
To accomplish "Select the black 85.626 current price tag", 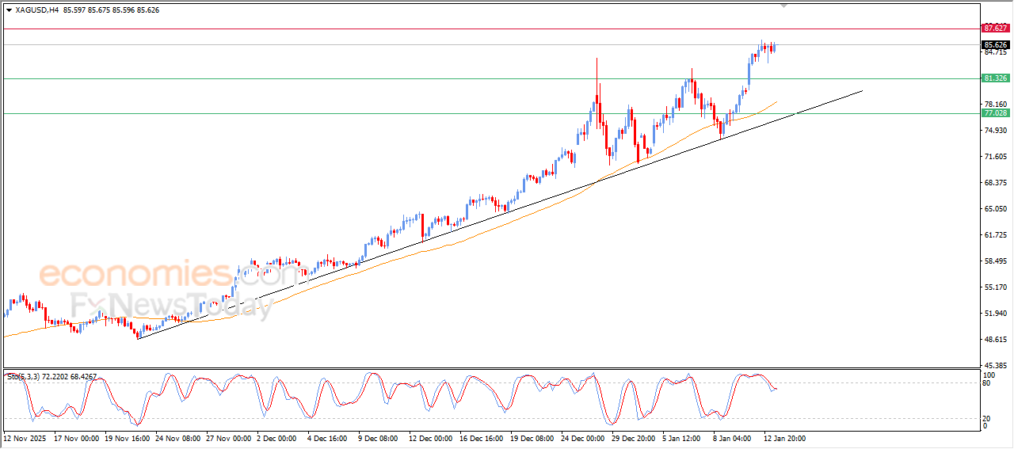I will click(x=996, y=44).
